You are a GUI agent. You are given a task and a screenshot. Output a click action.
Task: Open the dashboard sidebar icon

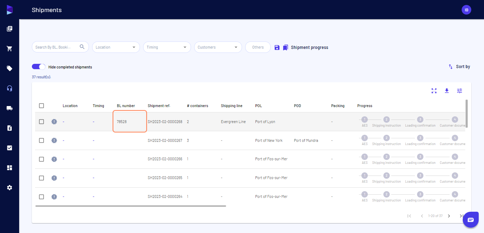pos(10,168)
